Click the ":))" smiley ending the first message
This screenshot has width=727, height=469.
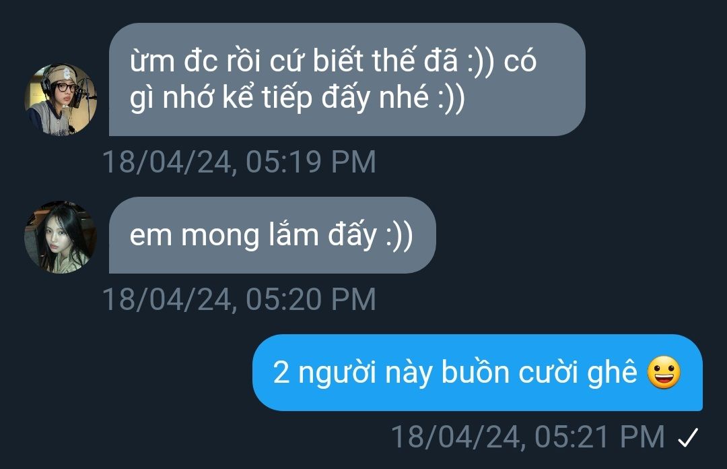coord(450,98)
